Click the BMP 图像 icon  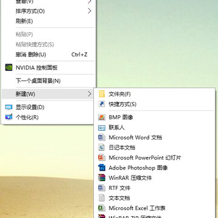click(102, 117)
